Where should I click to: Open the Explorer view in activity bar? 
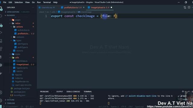click(1, 8)
